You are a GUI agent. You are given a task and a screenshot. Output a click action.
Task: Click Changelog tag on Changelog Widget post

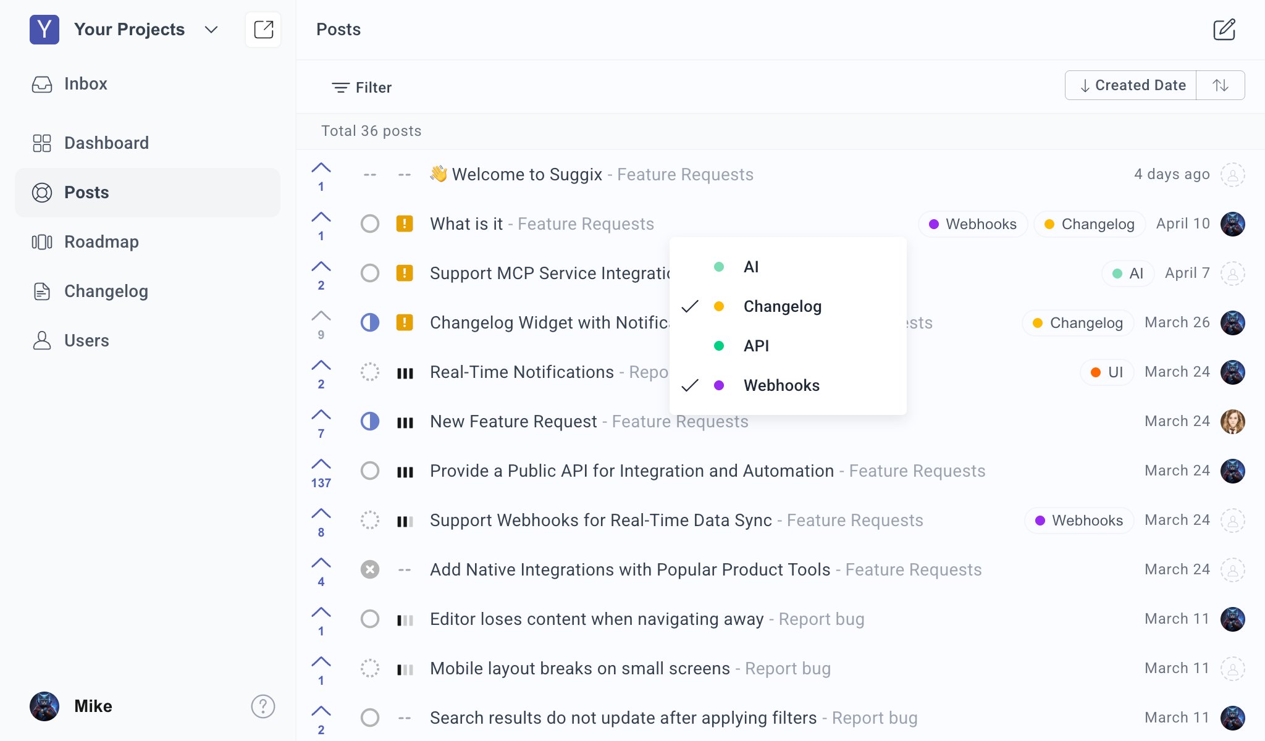click(x=1078, y=323)
